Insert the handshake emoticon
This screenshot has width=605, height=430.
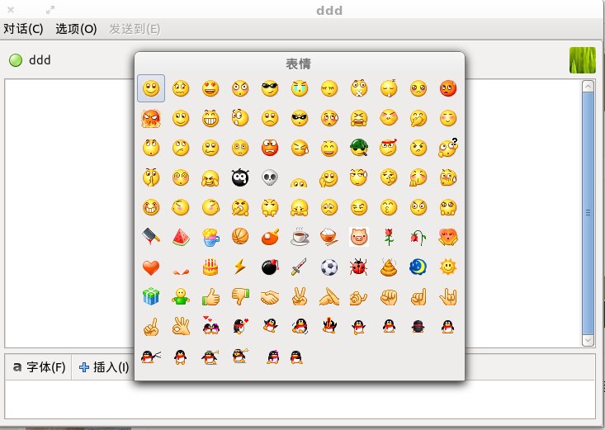point(270,298)
